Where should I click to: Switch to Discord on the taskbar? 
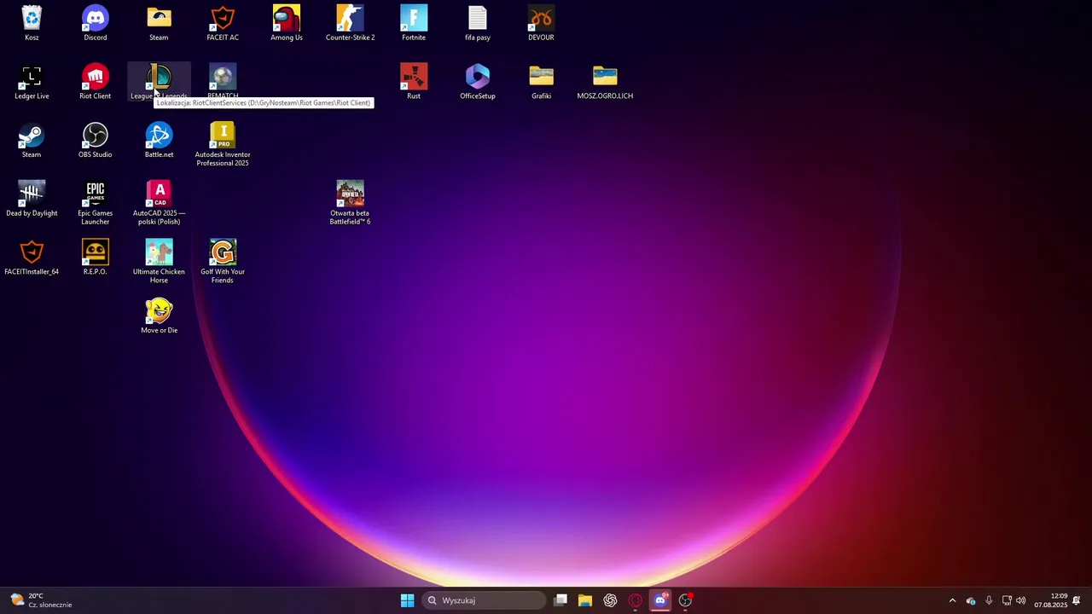(660, 600)
